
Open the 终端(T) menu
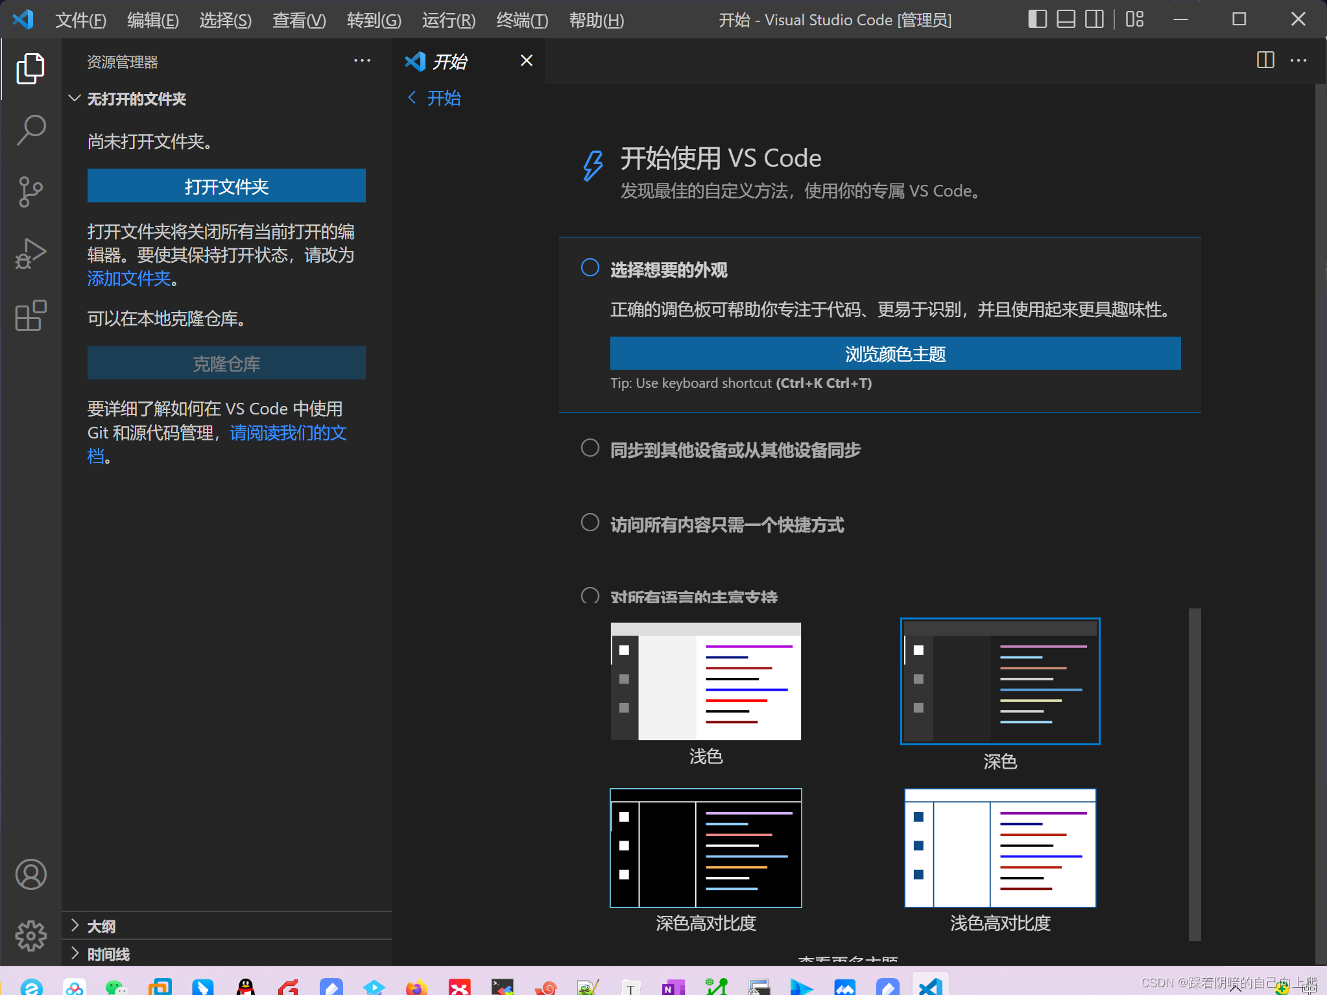tap(521, 20)
